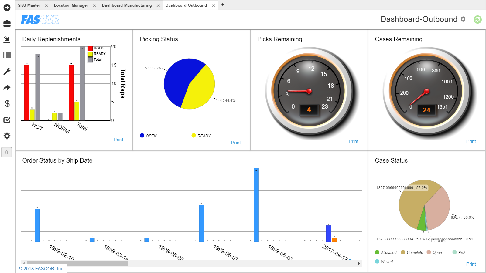Click the dollar sign billing icon

7,104
